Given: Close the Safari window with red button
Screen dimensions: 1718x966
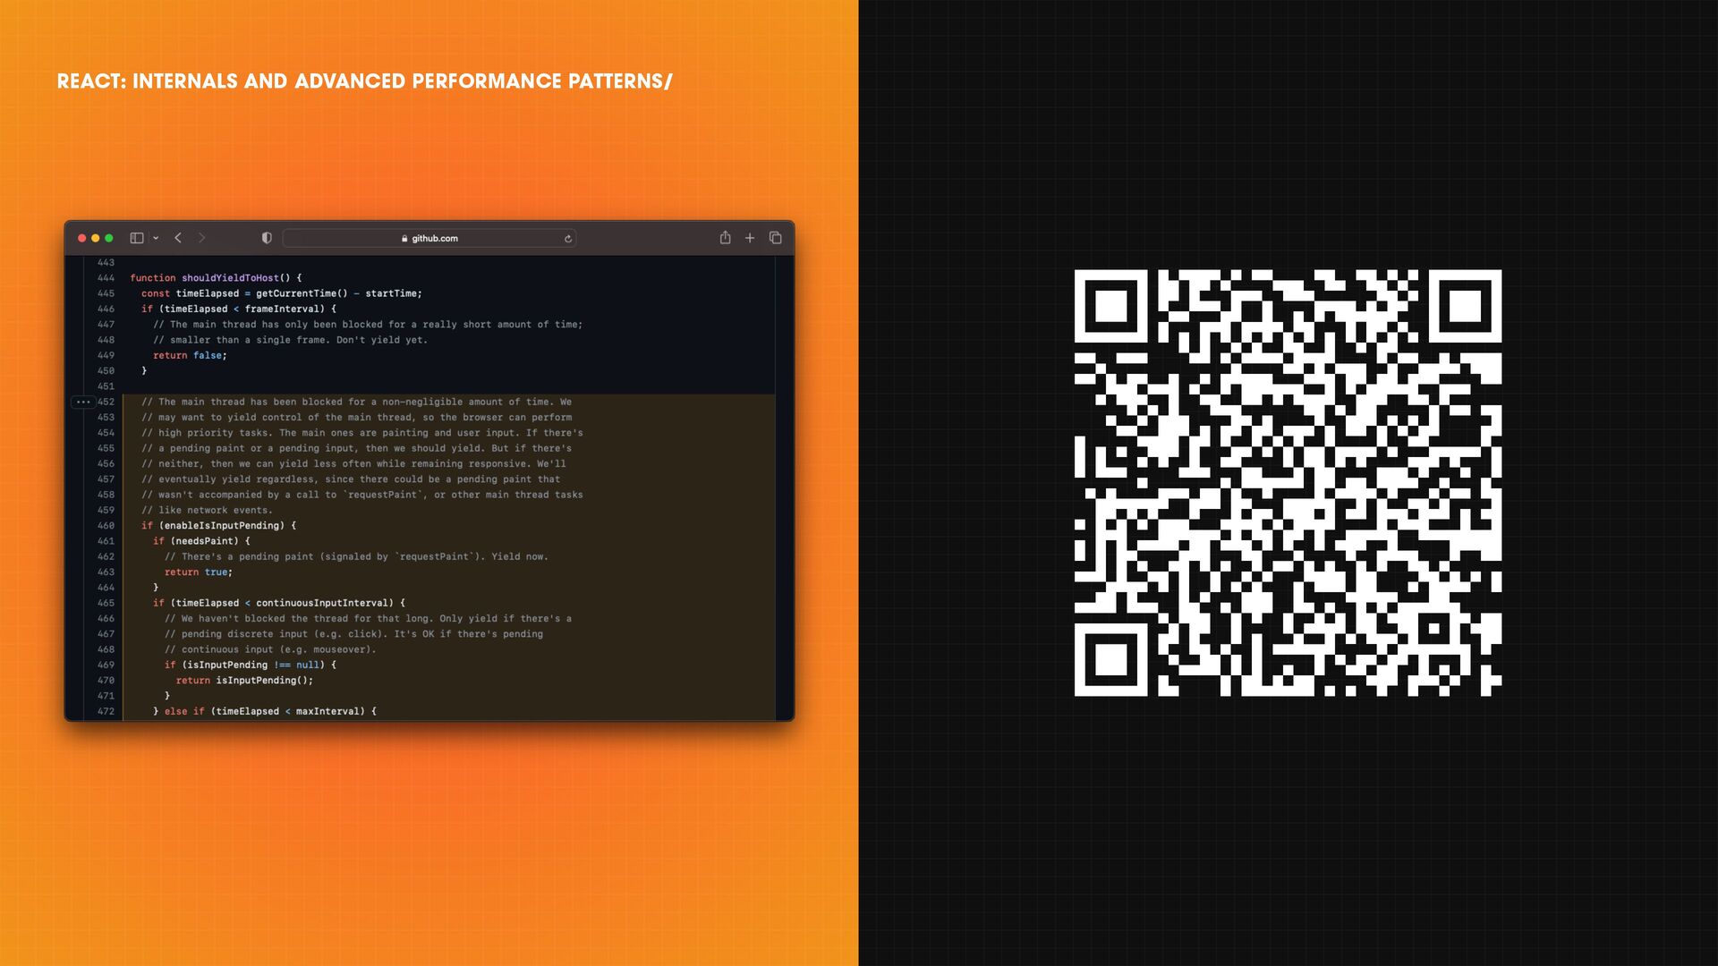Looking at the screenshot, I should [x=82, y=238].
